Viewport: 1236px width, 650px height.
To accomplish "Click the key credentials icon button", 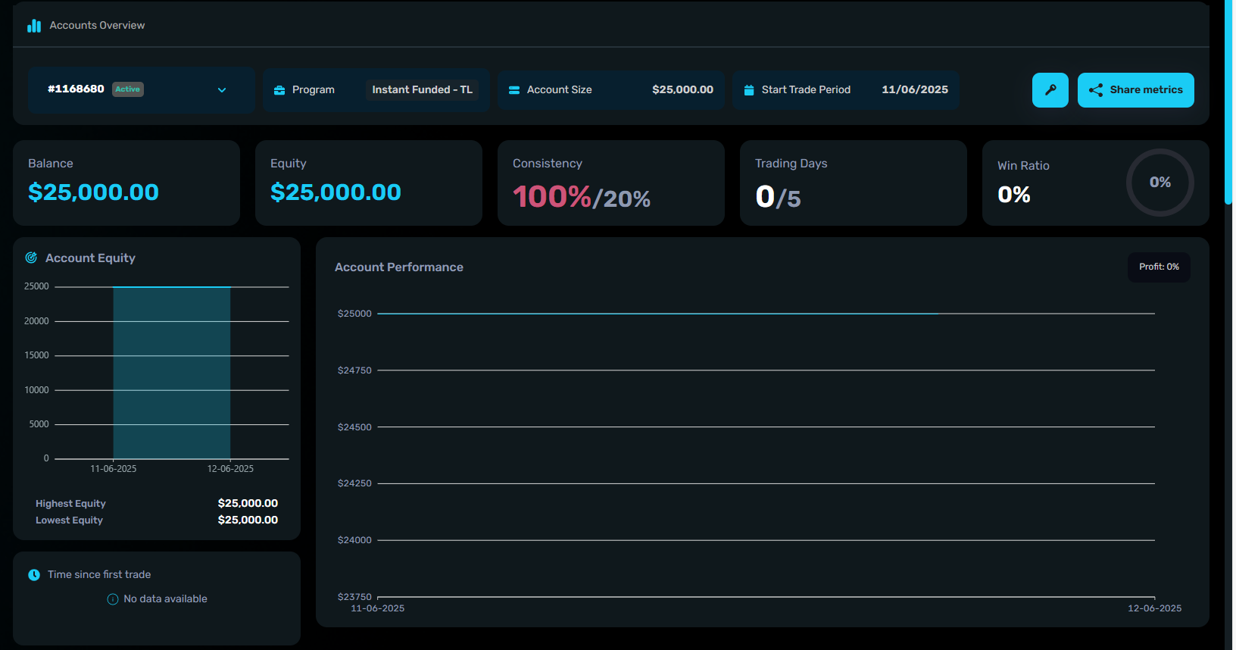I will (x=1050, y=90).
